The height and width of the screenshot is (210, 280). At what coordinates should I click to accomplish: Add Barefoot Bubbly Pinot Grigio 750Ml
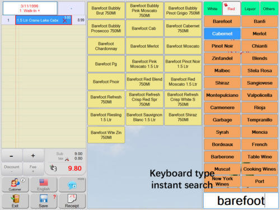183,11
